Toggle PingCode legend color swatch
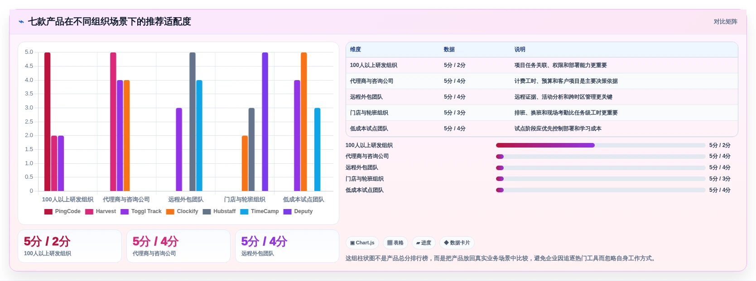This screenshot has width=756, height=281. pos(48,212)
